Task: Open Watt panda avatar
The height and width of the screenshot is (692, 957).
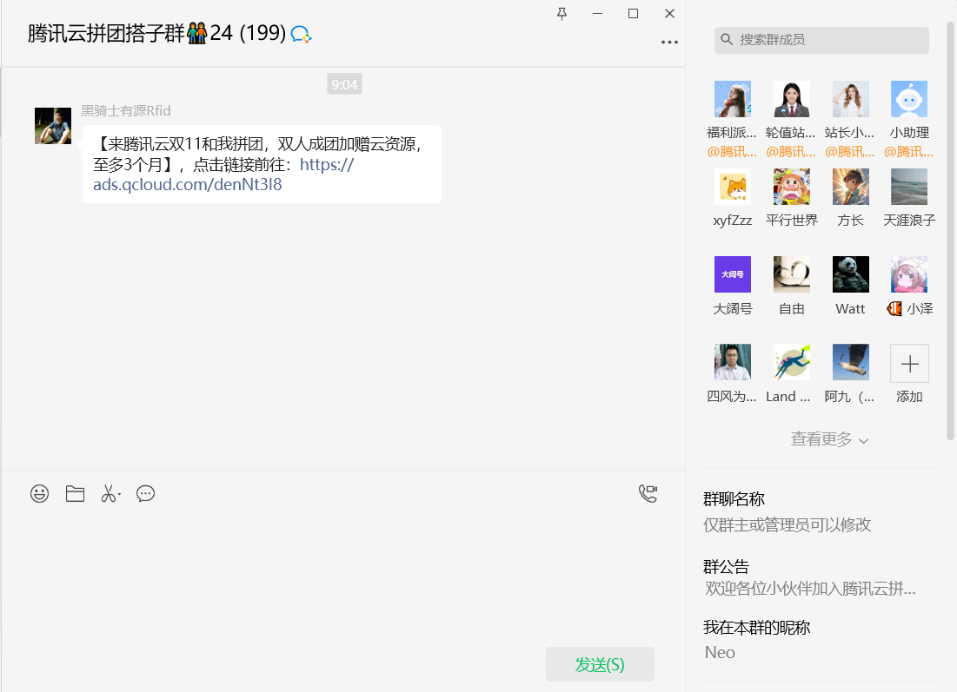Action: 850,274
